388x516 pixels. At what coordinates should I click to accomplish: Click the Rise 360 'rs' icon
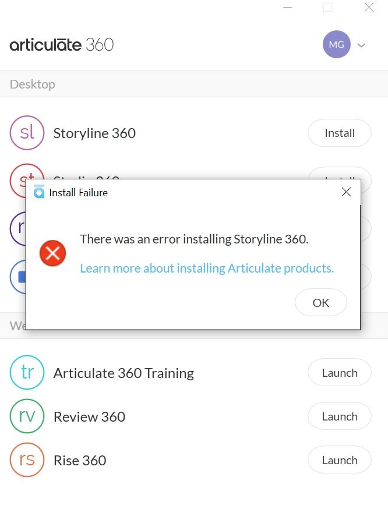pyautogui.click(x=27, y=460)
